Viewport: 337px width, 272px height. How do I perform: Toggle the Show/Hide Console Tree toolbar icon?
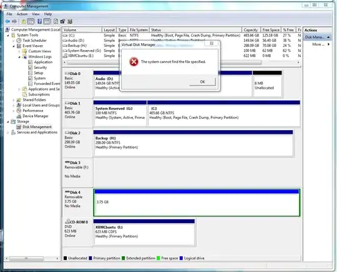coord(31,21)
